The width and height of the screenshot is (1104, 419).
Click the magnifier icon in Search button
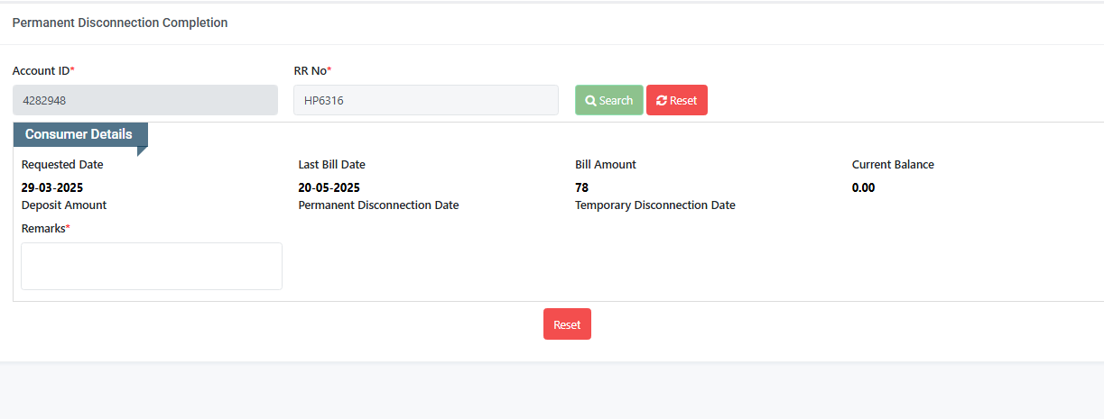(x=590, y=100)
